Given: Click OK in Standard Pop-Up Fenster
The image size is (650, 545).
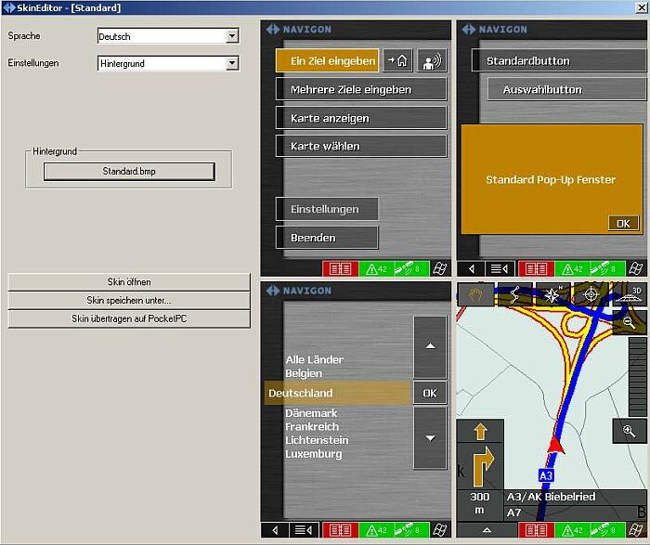Looking at the screenshot, I should (x=623, y=224).
